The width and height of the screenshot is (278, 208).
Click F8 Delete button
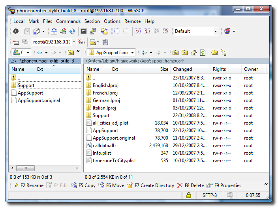190,185
